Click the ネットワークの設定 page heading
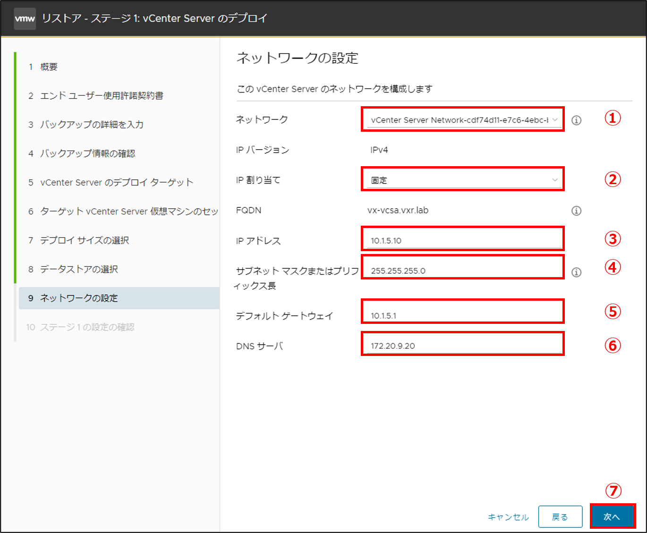The height and width of the screenshot is (533, 647). click(x=297, y=58)
